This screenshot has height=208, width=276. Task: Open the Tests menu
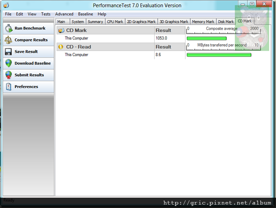45,14
